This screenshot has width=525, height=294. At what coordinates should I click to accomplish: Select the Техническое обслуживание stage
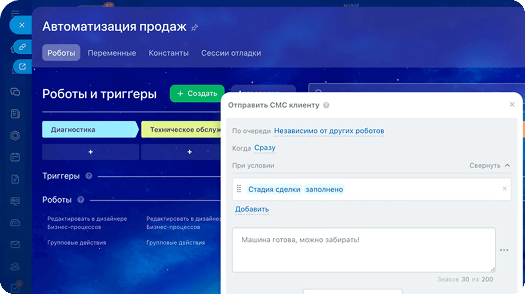(x=181, y=129)
